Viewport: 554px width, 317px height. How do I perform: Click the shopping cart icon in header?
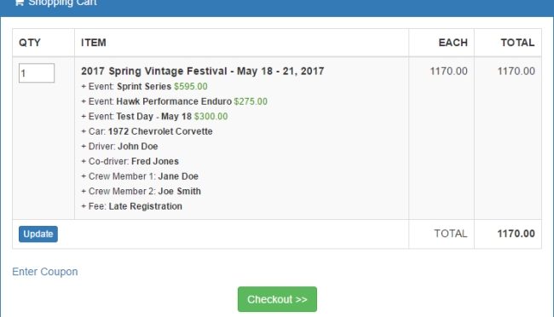click(x=19, y=2)
